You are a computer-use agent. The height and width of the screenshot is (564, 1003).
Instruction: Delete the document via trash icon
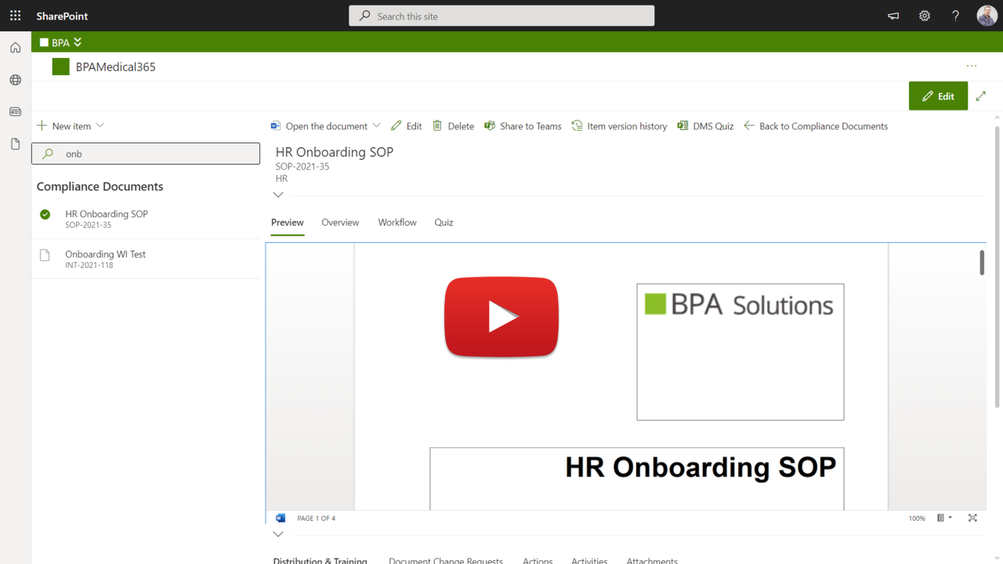pyautogui.click(x=437, y=126)
